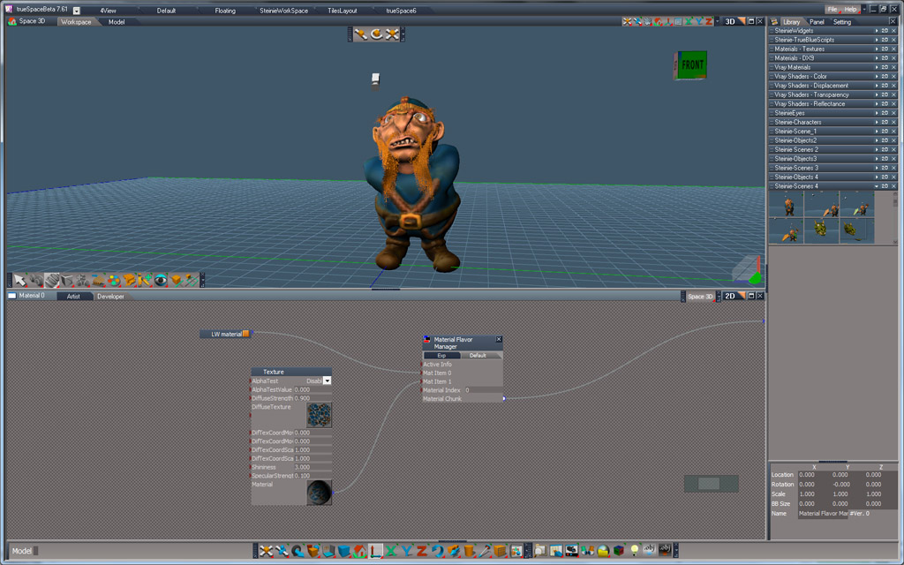Click the globe with folder icon
The height and width of the screenshot is (565, 904).
point(603,551)
